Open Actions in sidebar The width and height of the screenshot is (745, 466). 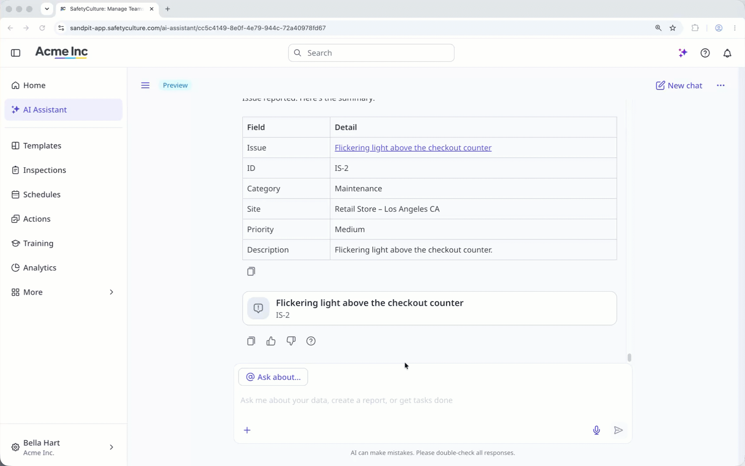click(x=63, y=219)
